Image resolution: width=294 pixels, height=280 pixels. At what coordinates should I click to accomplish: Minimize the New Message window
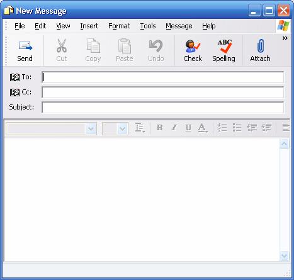(x=254, y=11)
